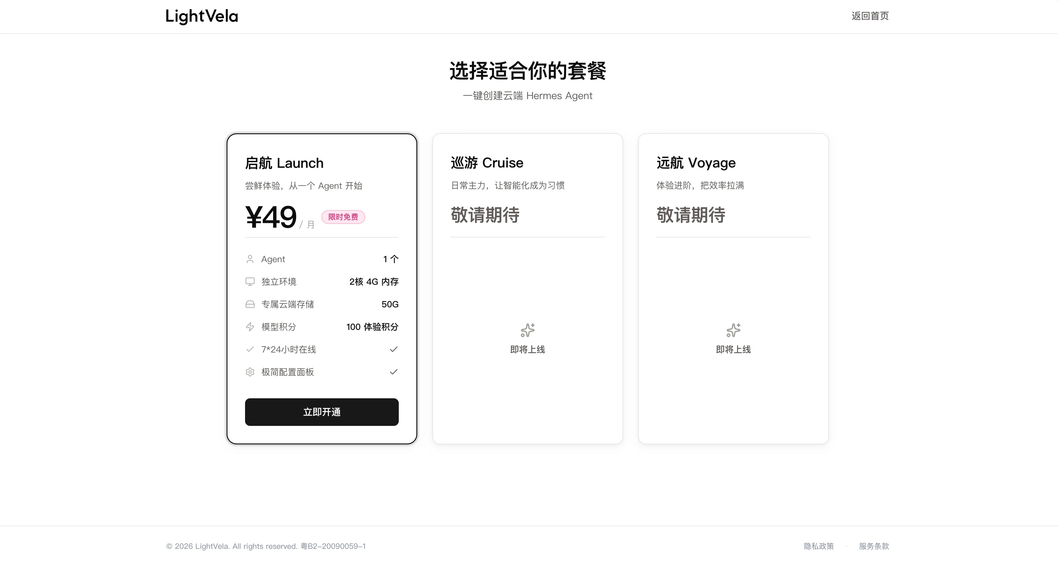Click the right-side checkmark for 7*24小时在线

(393, 349)
